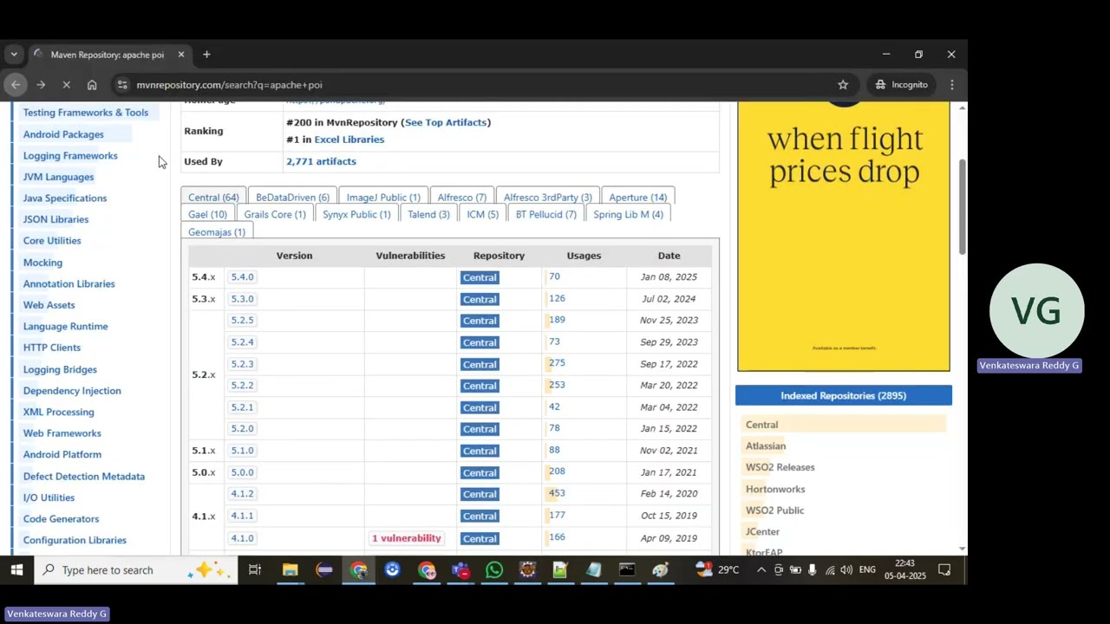Screen dimensions: 1110x624
Task: Stop loading the page
Action: click(66, 85)
